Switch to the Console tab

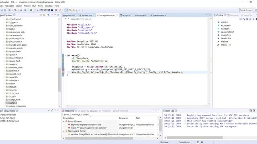[92, 111]
